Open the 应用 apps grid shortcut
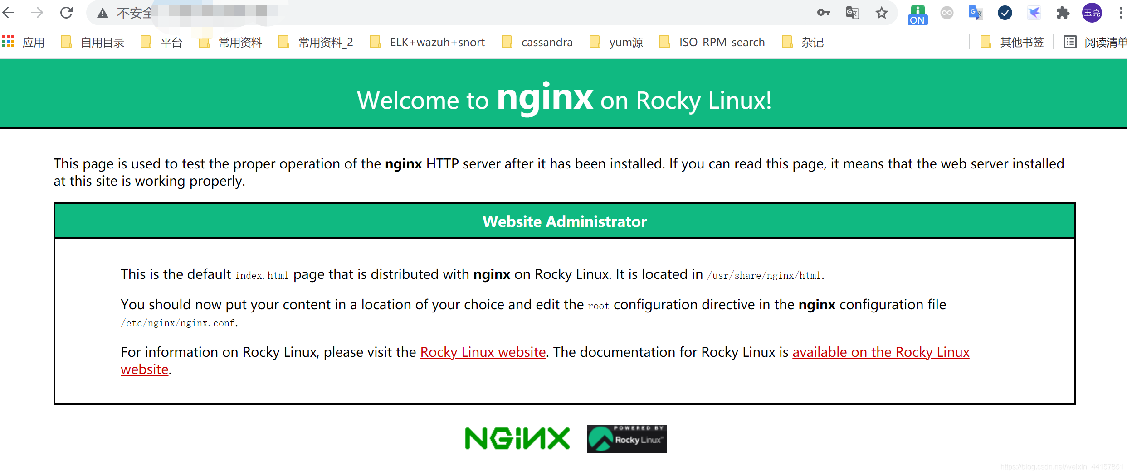The image size is (1127, 475). 23,42
